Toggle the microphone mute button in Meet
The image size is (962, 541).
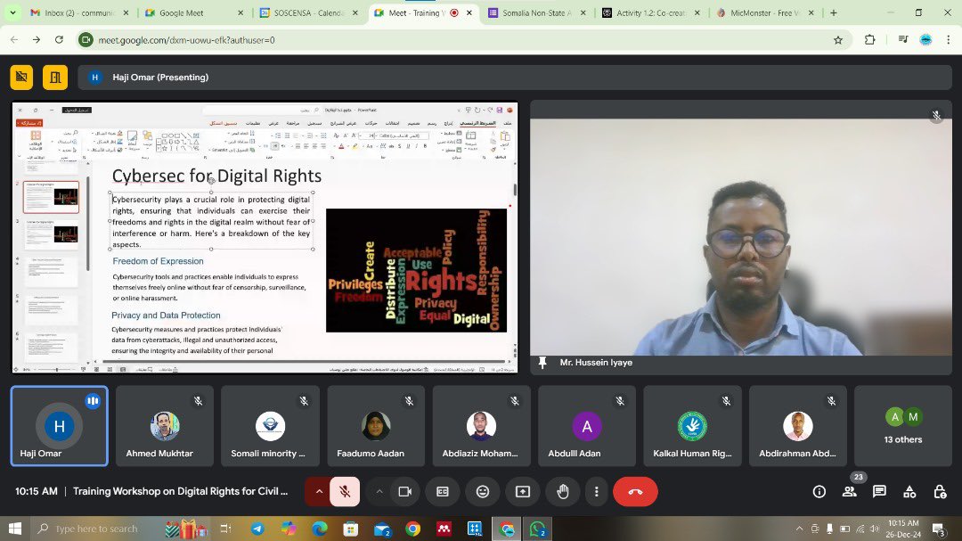345,491
